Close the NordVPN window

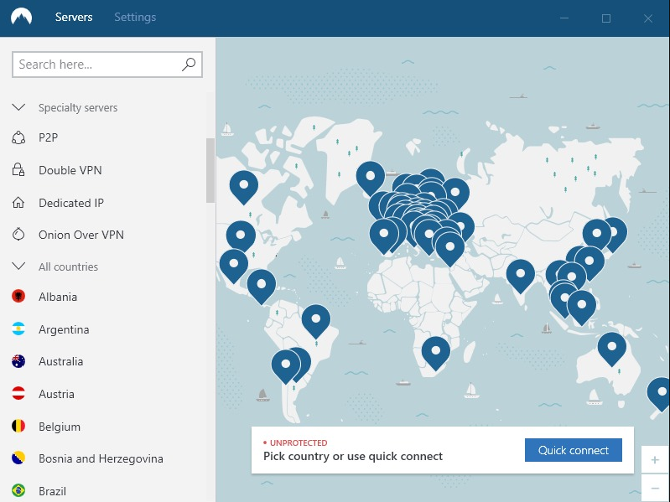point(648,18)
